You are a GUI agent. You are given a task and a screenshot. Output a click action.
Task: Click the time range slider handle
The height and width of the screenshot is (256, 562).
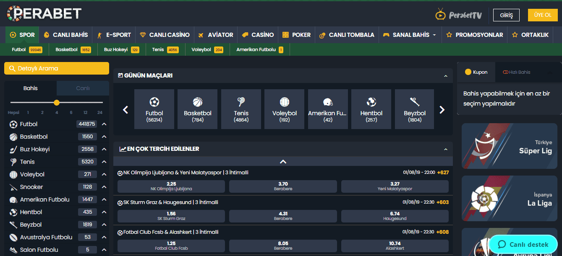(57, 103)
